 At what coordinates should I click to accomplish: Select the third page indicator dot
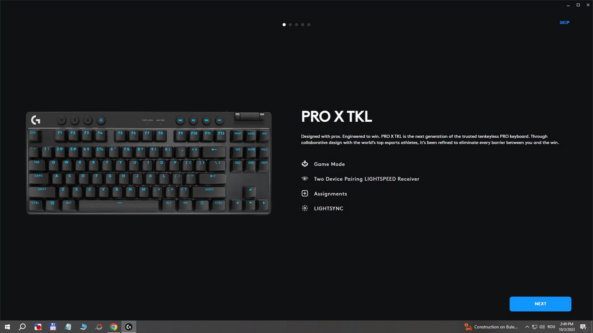(x=296, y=24)
